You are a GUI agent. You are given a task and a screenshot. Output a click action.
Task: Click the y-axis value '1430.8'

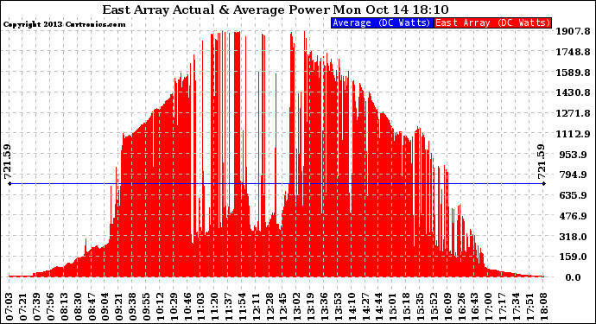[573, 92]
